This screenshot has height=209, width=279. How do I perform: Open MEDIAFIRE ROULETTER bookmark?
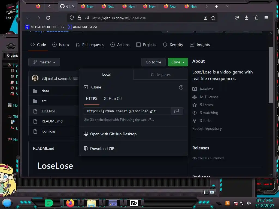click(45, 27)
